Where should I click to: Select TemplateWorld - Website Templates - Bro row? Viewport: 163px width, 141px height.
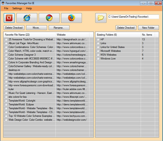coord(49,108)
